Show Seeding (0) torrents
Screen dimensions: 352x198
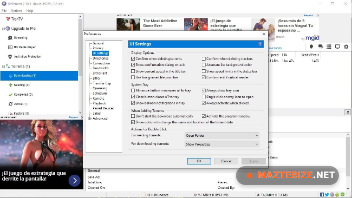click(x=19, y=85)
